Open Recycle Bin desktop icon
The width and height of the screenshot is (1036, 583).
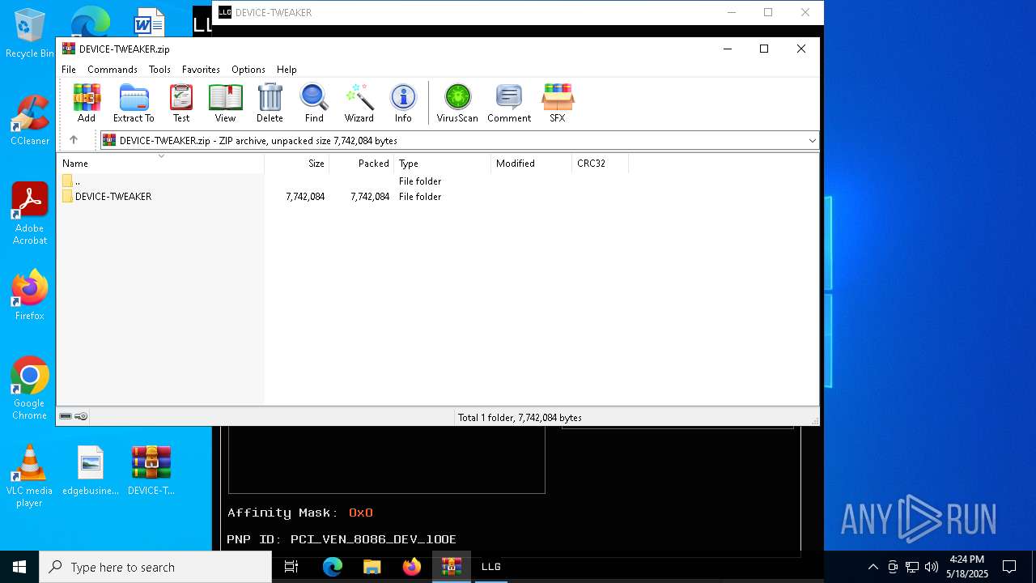pyautogui.click(x=30, y=34)
